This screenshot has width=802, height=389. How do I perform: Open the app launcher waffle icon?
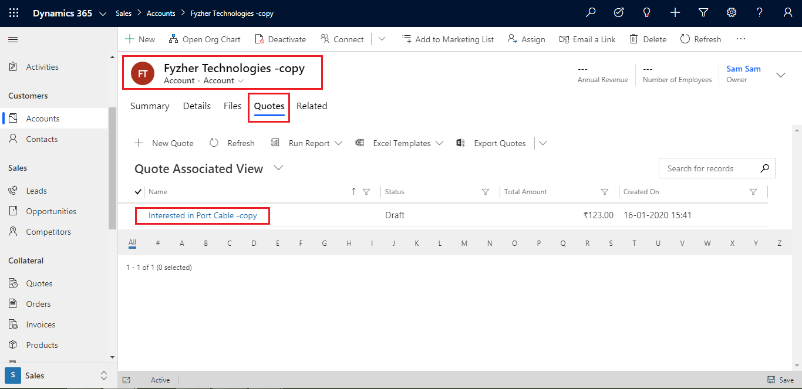click(14, 13)
